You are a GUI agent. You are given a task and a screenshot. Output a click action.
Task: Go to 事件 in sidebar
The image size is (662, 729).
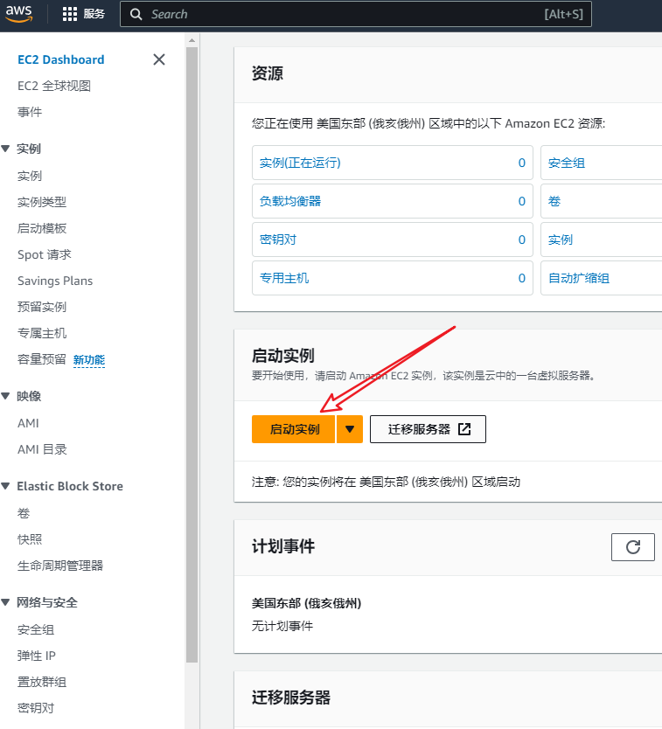(x=30, y=112)
